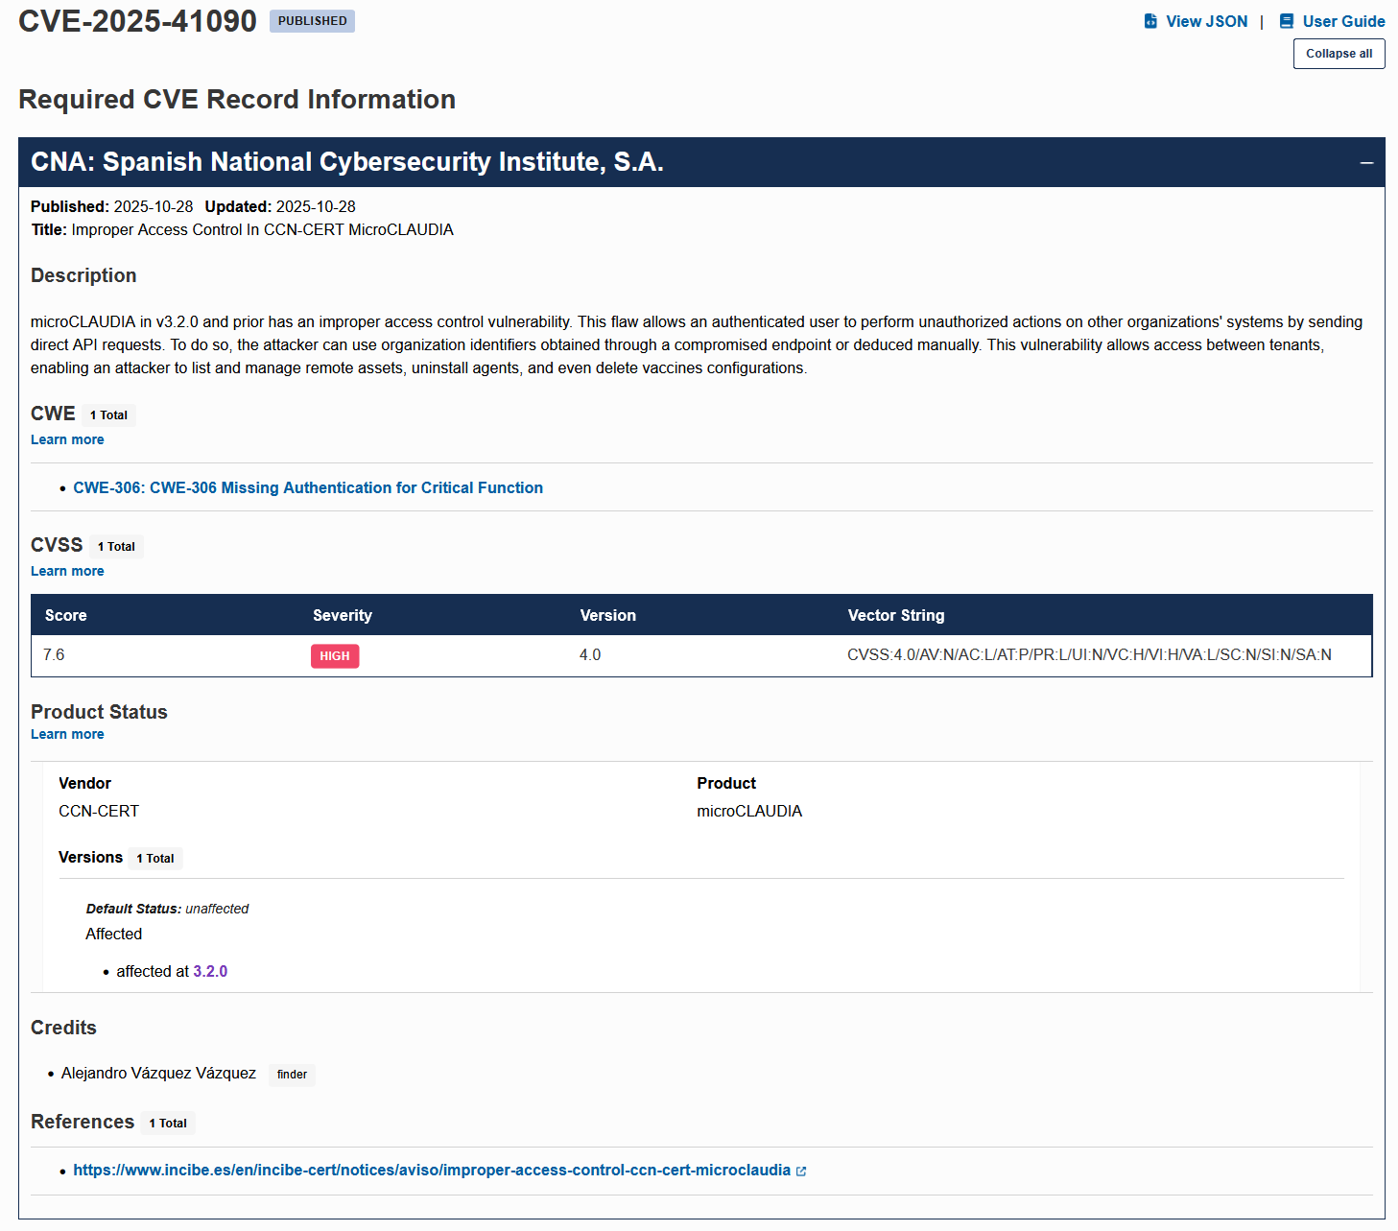Click the vendor name CCN-CERT
Viewport: 1398px width, 1231px height.
pyautogui.click(x=99, y=812)
